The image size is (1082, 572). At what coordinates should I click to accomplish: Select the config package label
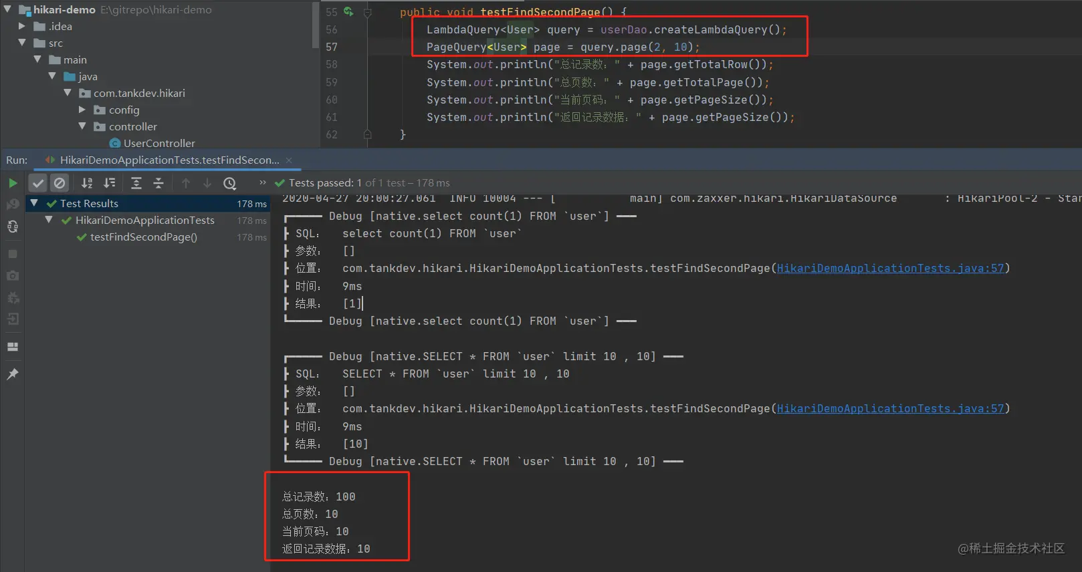point(124,110)
